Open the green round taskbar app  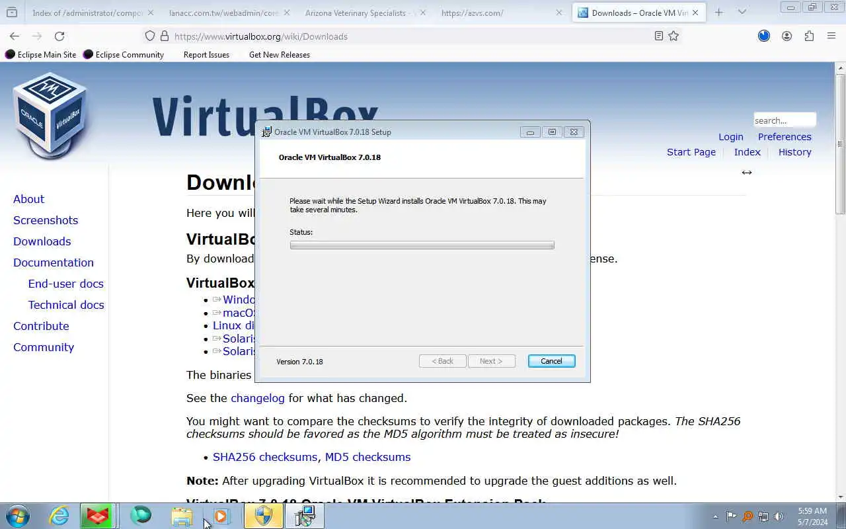click(x=141, y=516)
